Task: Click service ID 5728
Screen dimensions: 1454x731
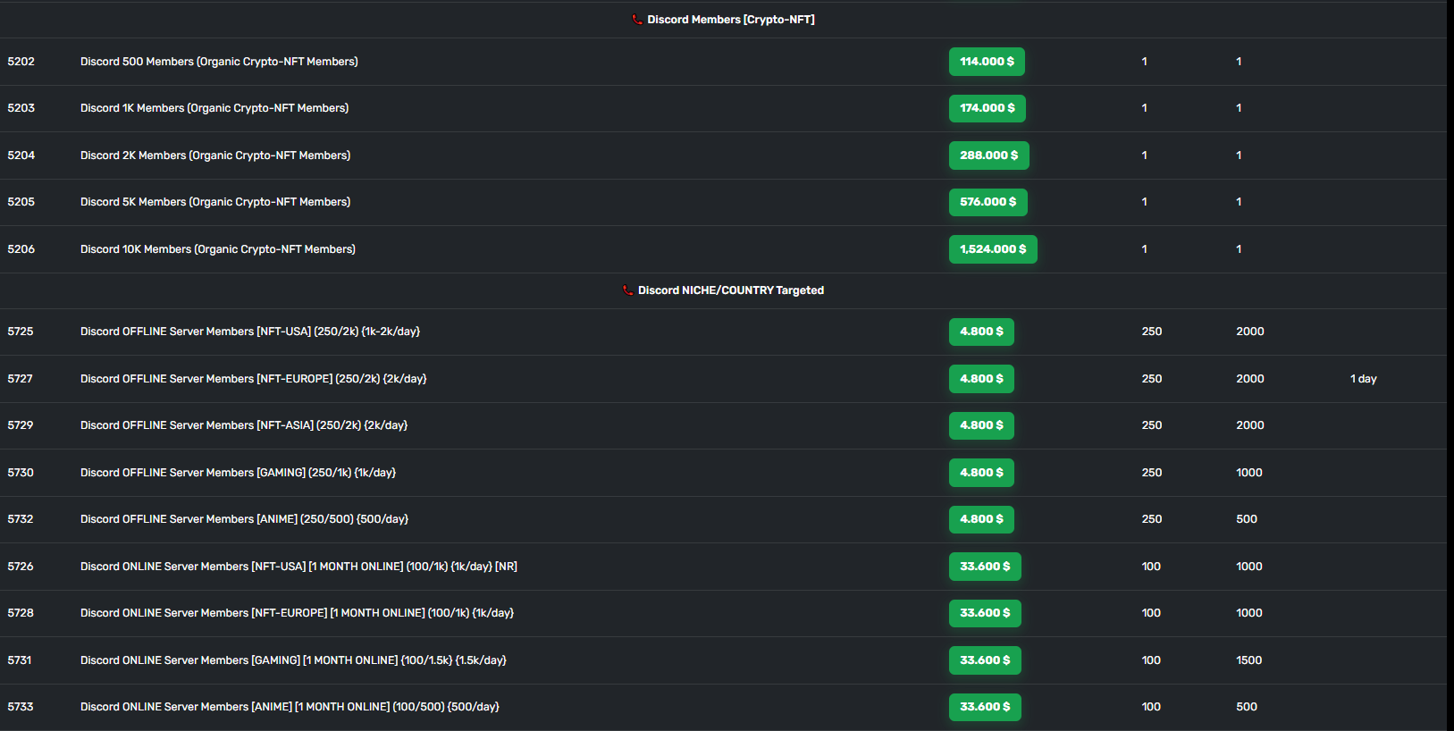Action: (21, 613)
